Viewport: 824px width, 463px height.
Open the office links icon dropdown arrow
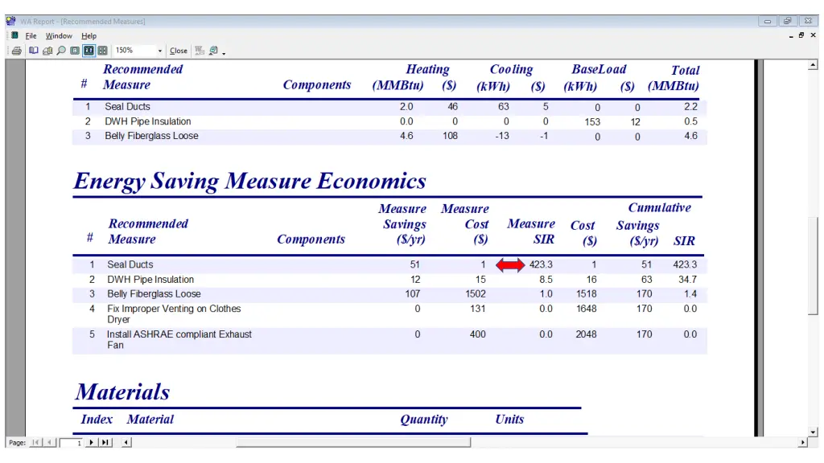pos(224,52)
